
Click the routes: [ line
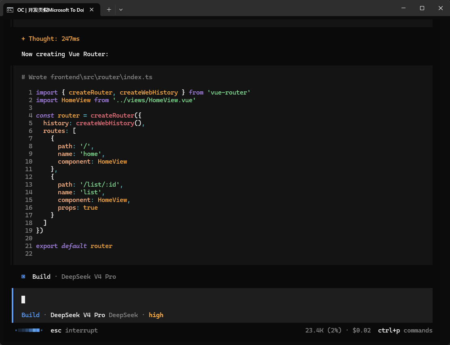click(x=60, y=131)
